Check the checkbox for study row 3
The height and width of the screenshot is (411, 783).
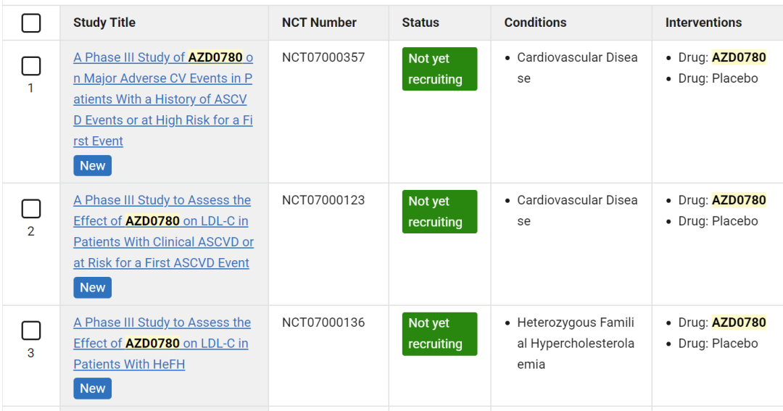pyautogui.click(x=31, y=331)
